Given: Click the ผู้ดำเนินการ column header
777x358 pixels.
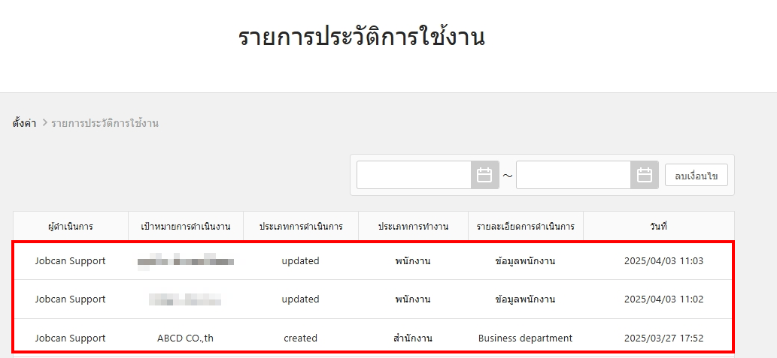Looking at the screenshot, I should click(x=71, y=226).
